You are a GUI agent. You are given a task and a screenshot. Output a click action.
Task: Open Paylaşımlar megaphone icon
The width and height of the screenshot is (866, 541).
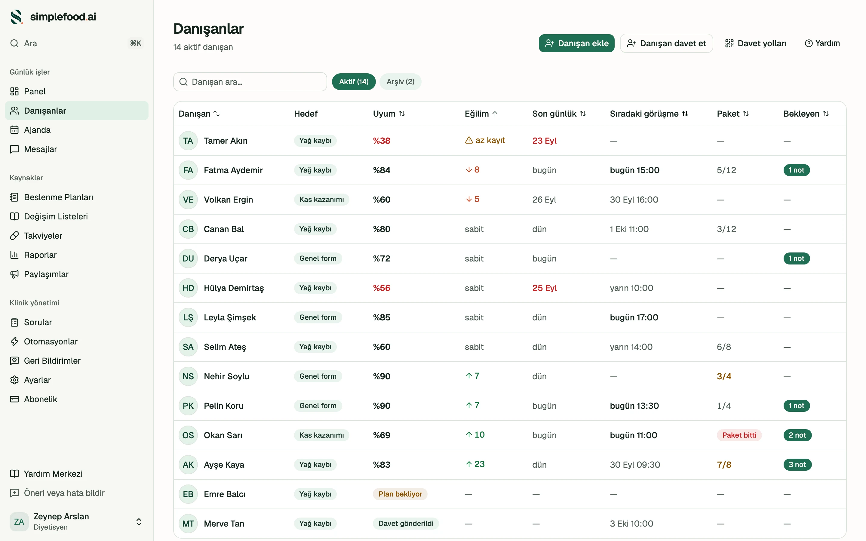click(x=14, y=274)
